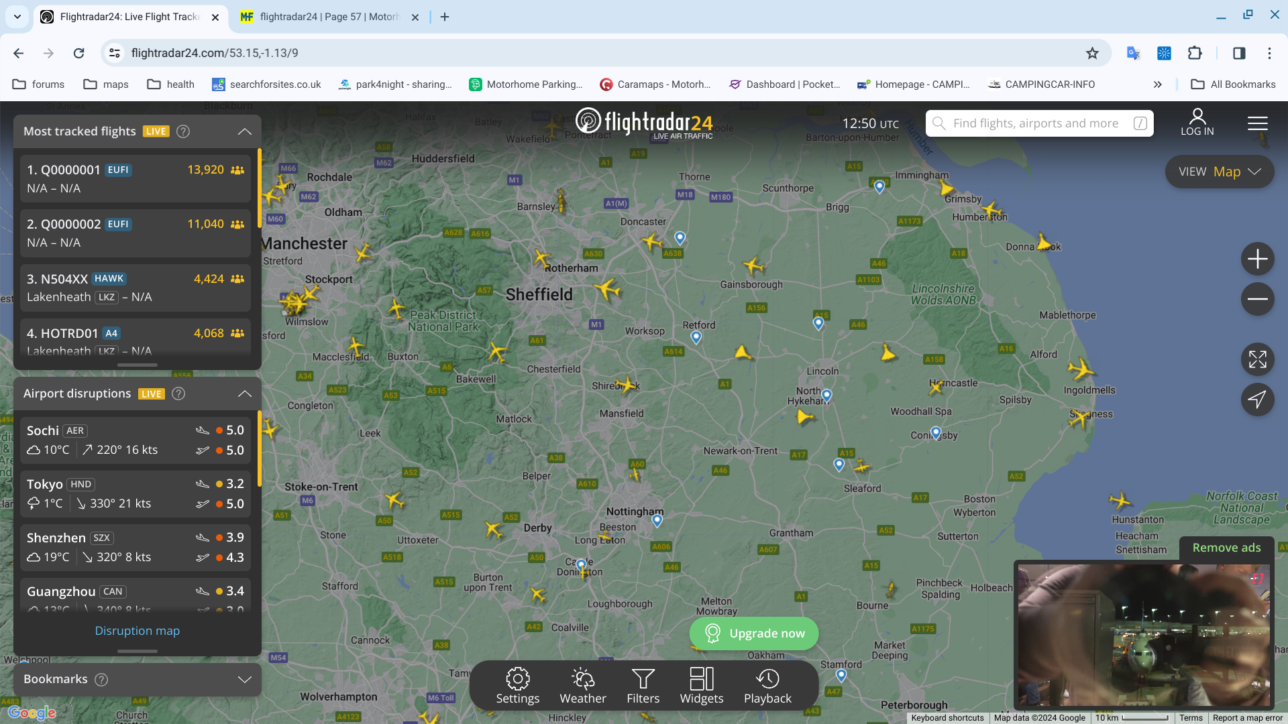This screenshot has height=724, width=1288.
Task: Enter fullscreen map mode
Action: tap(1257, 359)
